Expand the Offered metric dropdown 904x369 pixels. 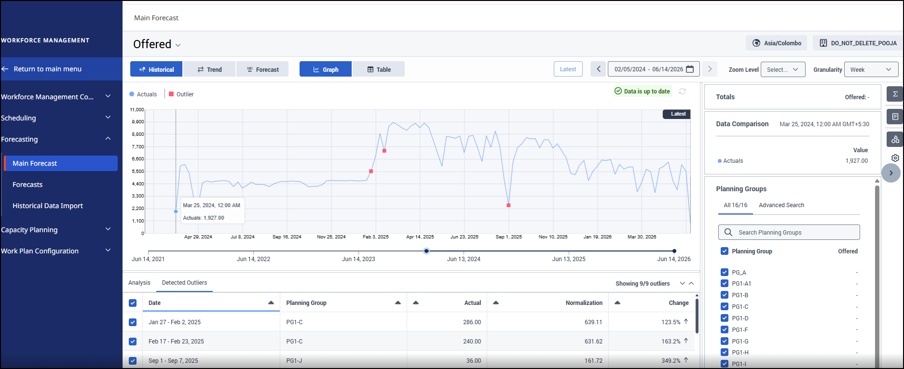[178, 45]
